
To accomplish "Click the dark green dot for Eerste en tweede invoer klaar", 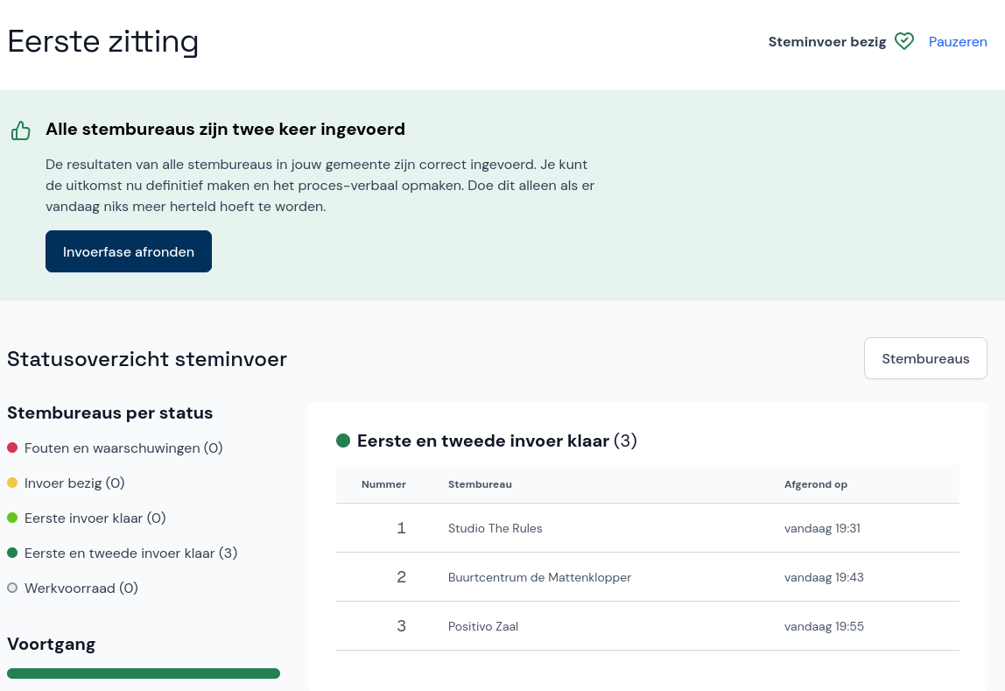I will (x=11, y=553).
